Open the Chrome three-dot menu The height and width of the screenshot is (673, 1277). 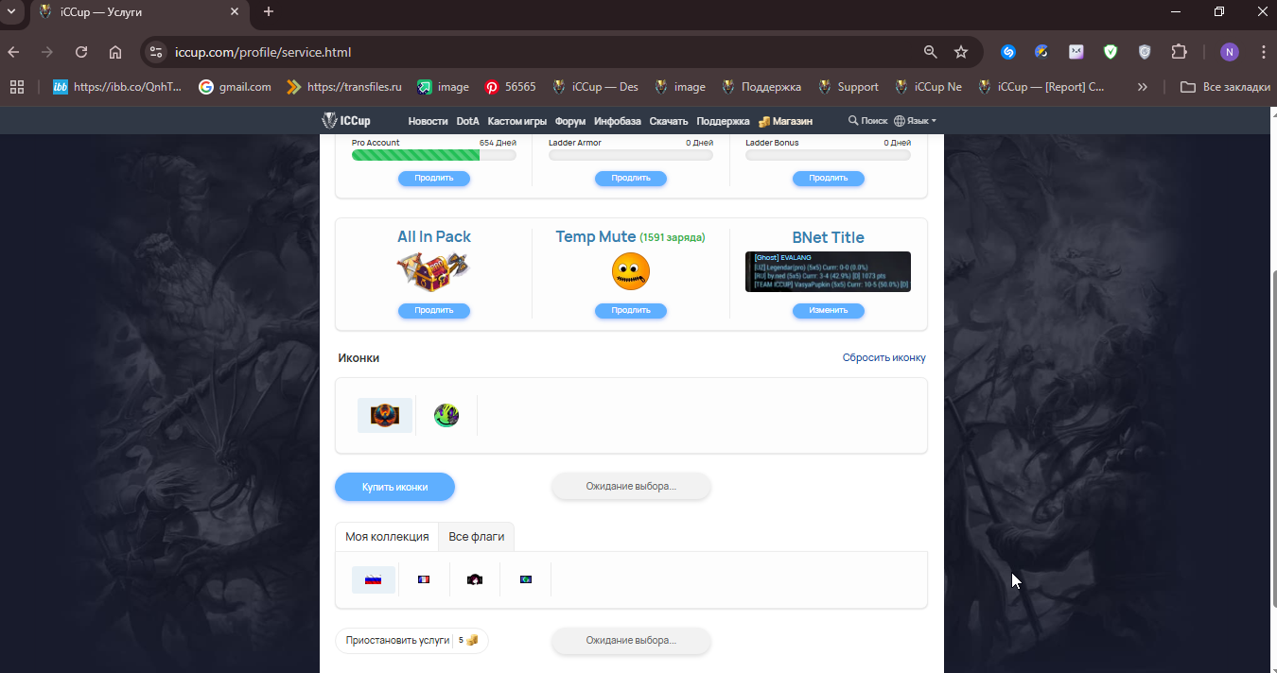click(x=1263, y=52)
